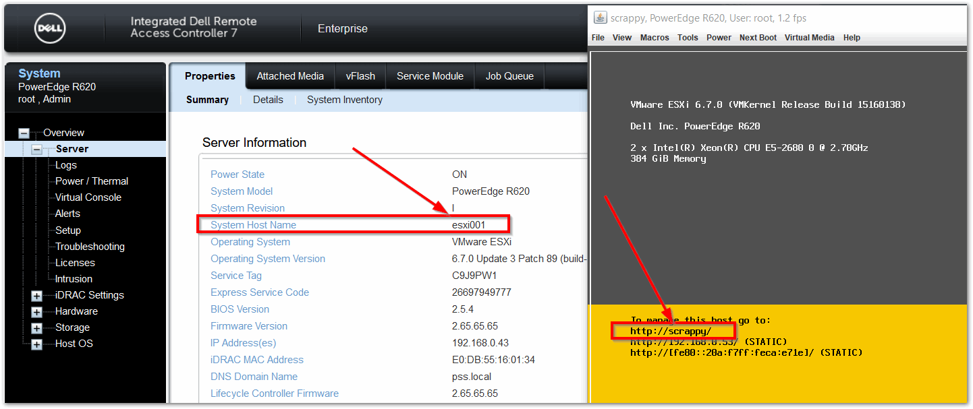Screen dimensions: 973x409
Task: Click the BIOS Version value 2.5.4
Action: point(463,309)
